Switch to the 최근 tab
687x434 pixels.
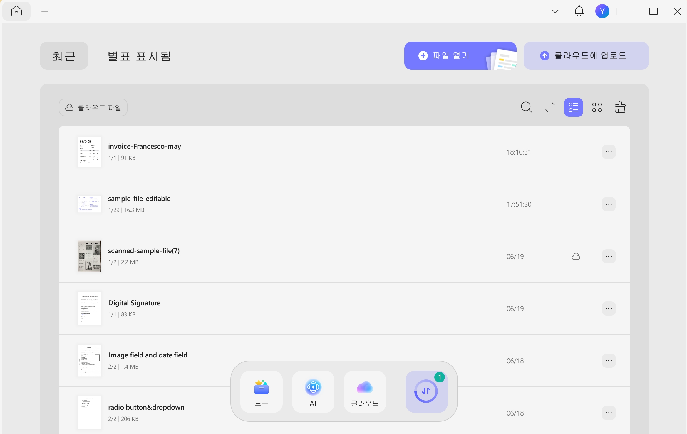64,56
